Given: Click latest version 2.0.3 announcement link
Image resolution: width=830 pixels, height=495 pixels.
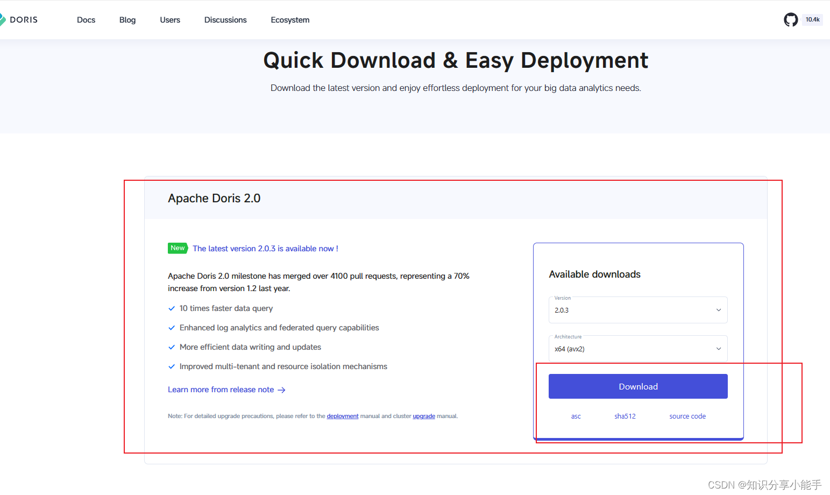Looking at the screenshot, I should [x=265, y=249].
